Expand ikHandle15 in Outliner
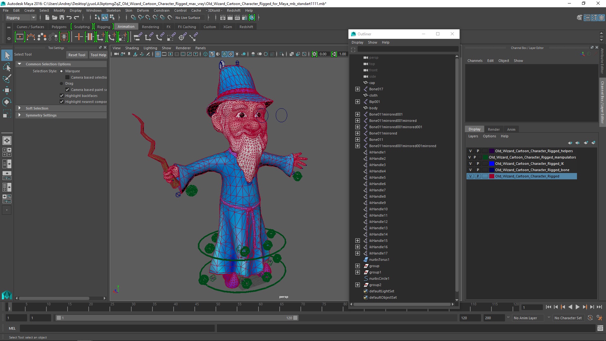This screenshot has width=606, height=341. (357, 241)
